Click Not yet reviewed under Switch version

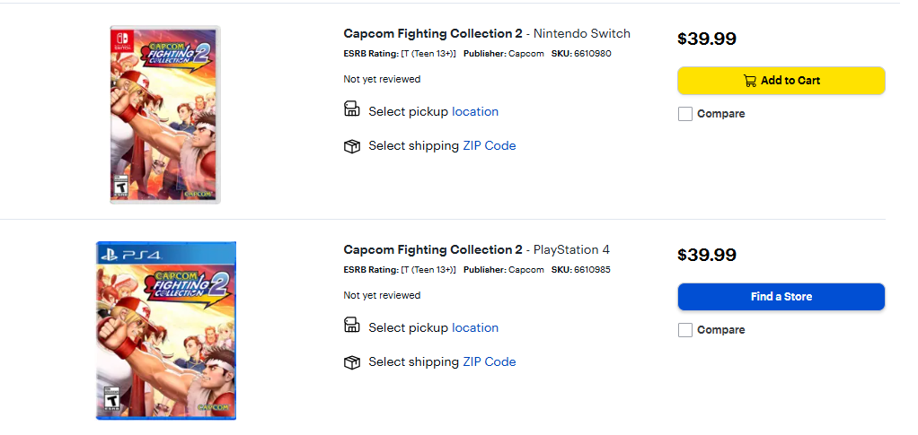click(x=382, y=80)
